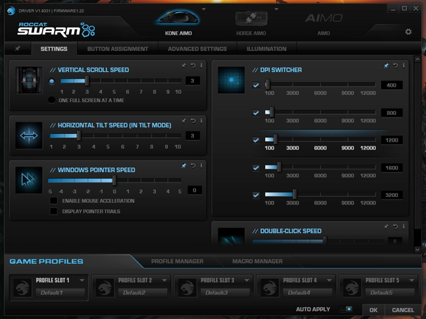Viewport: 426px width, 319px height.
Task: Unpin the Windows Pointer Speed panel
Action: coord(183,165)
